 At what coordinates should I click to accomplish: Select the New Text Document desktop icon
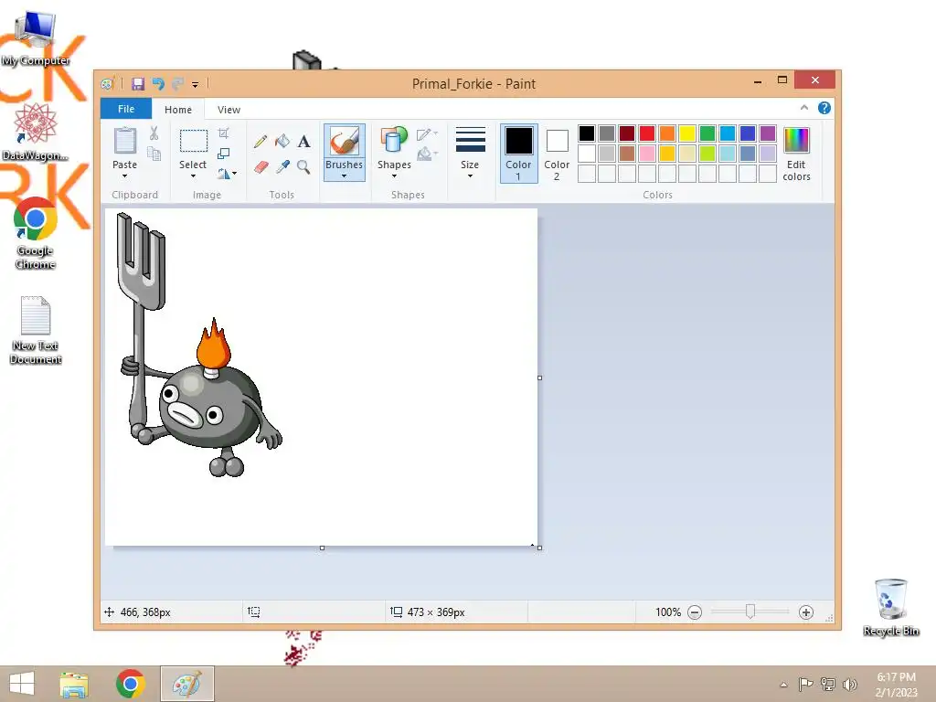(x=36, y=330)
